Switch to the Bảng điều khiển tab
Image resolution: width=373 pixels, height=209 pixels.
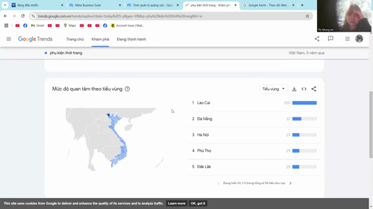pyautogui.click(x=37, y=5)
